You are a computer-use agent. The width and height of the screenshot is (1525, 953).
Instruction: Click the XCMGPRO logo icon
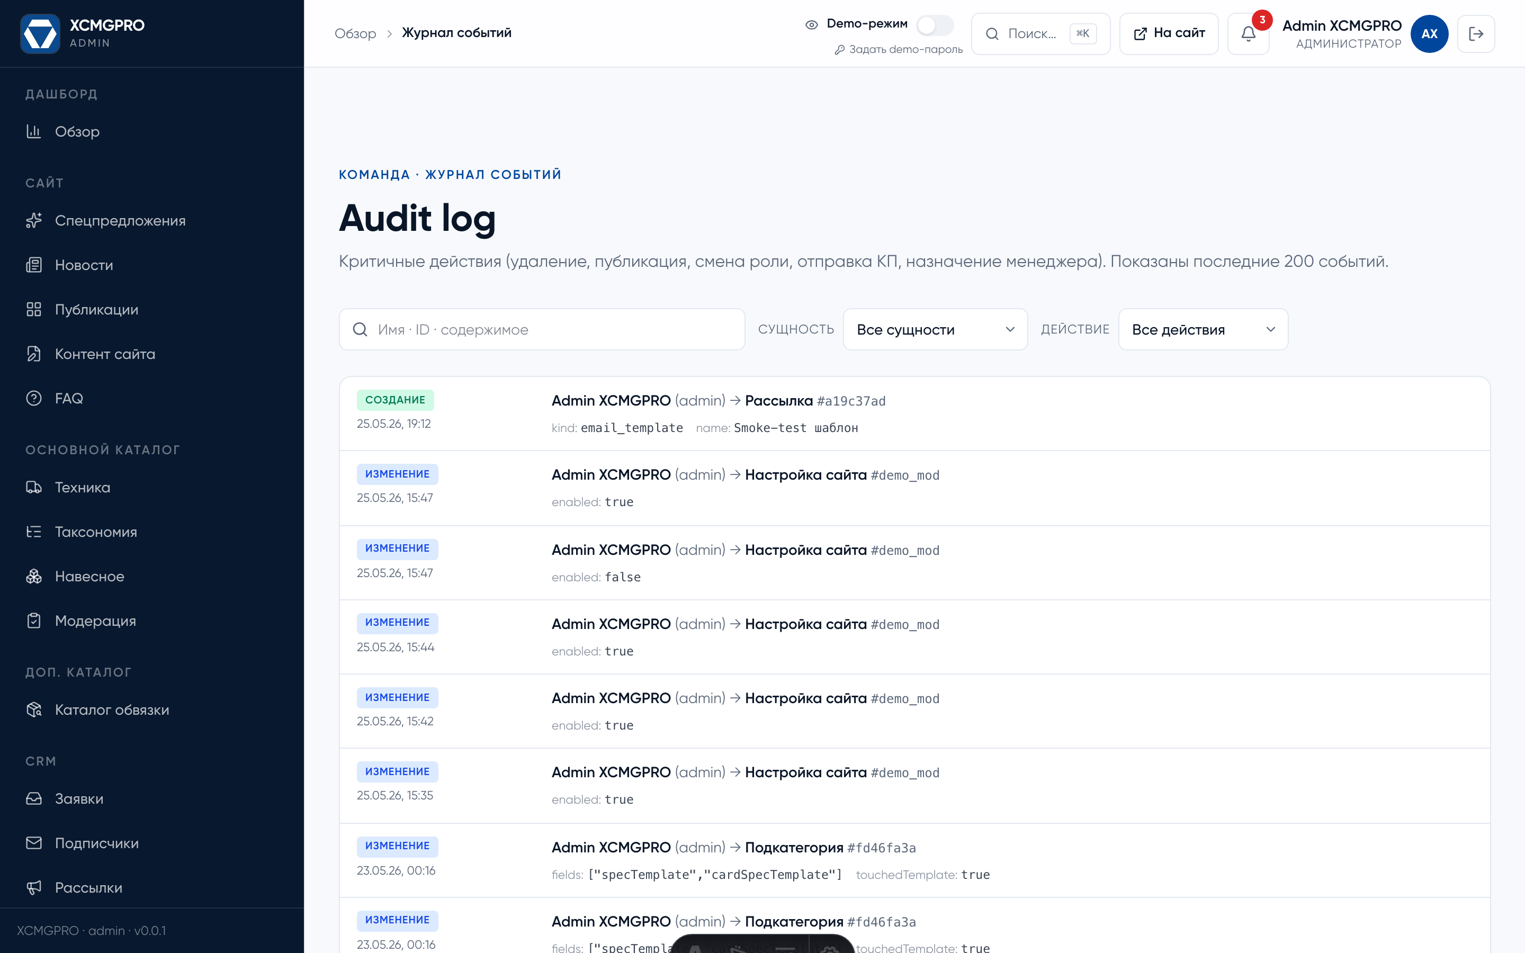[40, 33]
